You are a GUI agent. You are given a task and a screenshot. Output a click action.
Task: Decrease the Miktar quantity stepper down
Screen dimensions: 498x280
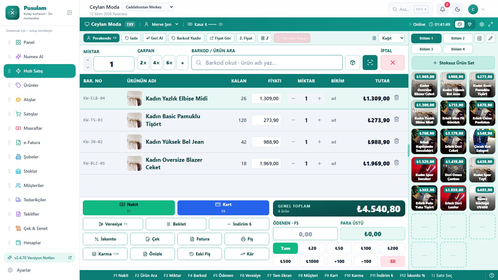(x=88, y=68)
